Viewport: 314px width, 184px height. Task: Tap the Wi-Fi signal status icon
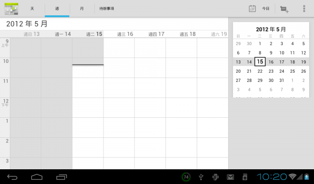click(x=292, y=177)
